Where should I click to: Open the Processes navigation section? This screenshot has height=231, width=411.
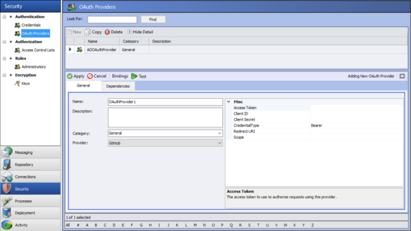30,201
